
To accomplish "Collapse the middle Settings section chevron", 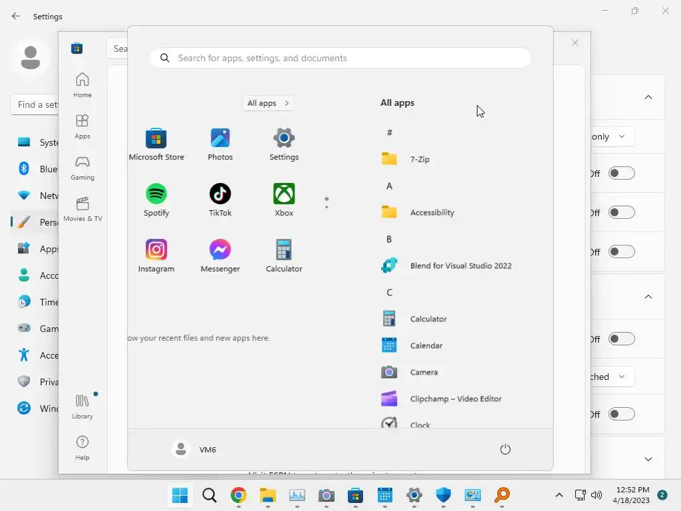I will coord(648,297).
